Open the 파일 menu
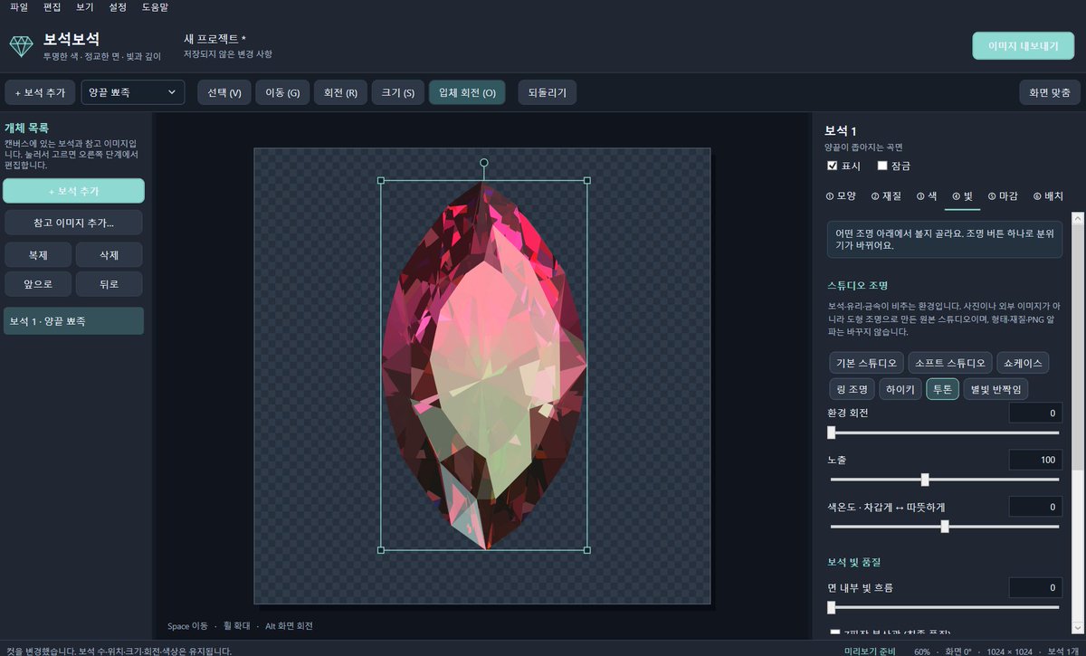The width and height of the screenshot is (1086, 656). tap(19, 7)
